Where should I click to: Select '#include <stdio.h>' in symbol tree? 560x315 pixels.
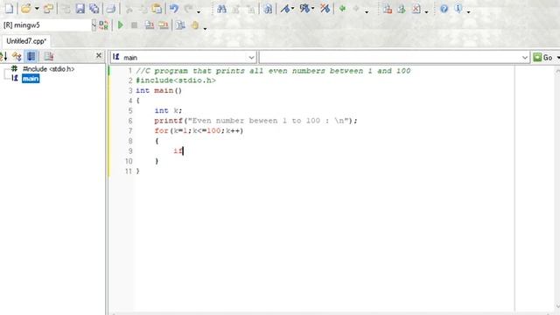tap(49, 68)
